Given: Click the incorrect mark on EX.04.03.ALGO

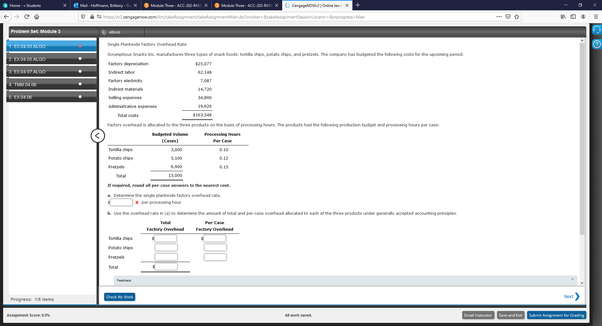Looking at the screenshot, I should (x=80, y=46).
